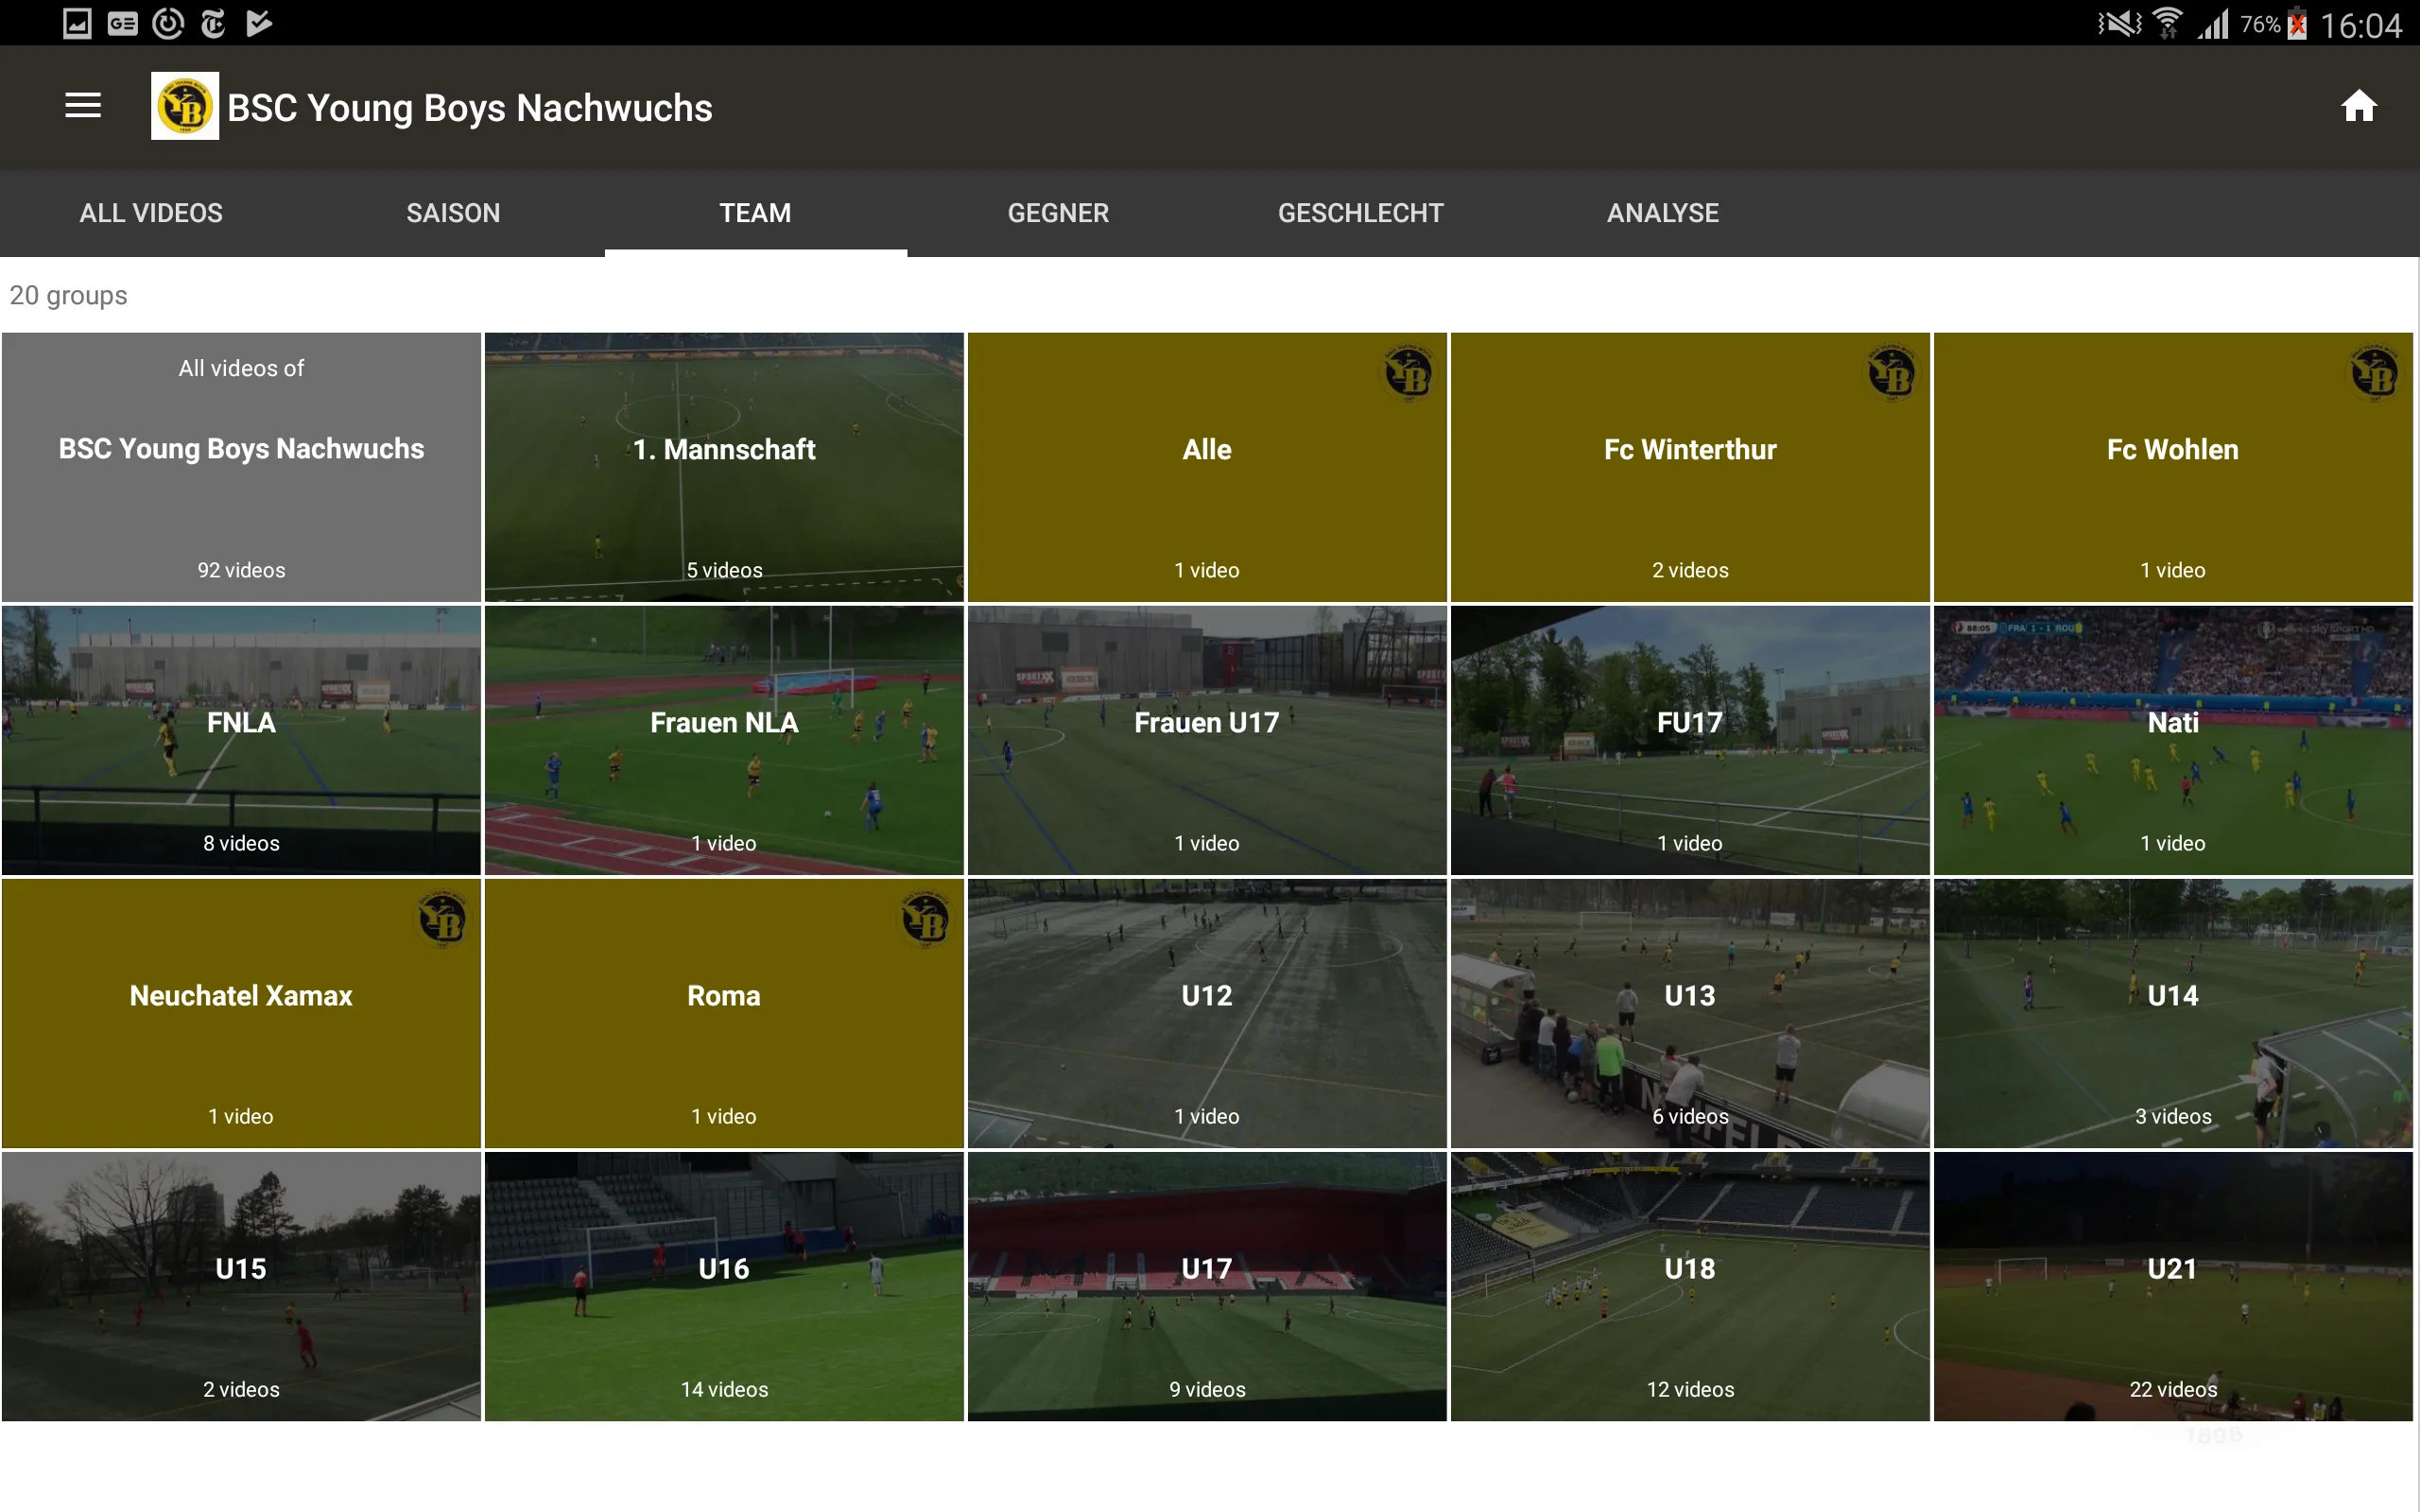Image resolution: width=2420 pixels, height=1512 pixels.
Task: Open the Roma group
Action: coord(724,1013)
